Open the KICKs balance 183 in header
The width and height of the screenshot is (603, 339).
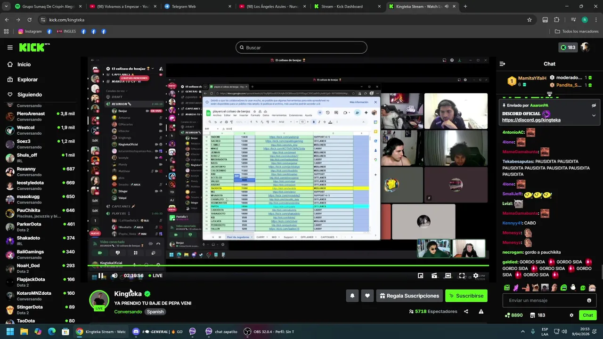click(x=568, y=48)
